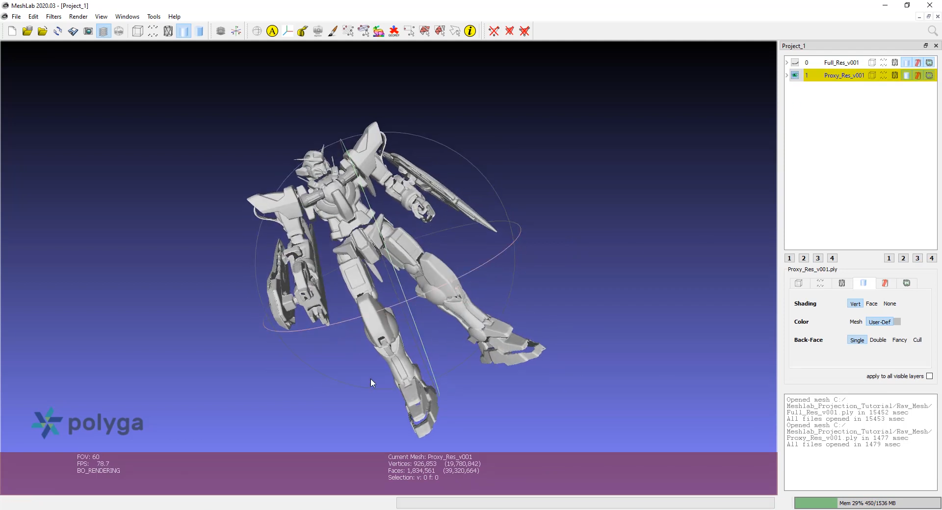942x510 pixels.
Task: Set Shading to None
Action: click(x=890, y=304)
